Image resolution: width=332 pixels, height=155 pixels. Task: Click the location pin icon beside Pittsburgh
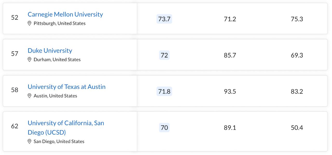click(30, 23)
